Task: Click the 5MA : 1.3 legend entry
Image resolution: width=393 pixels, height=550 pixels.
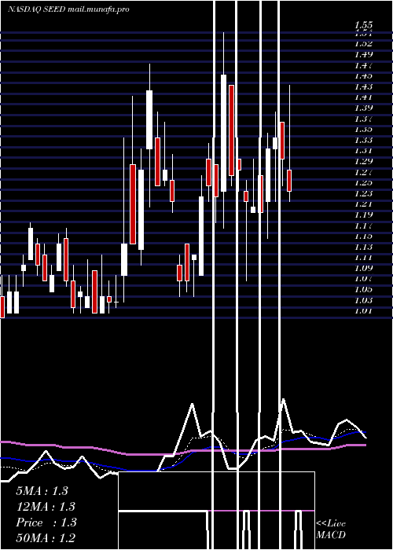Action: [x=42, y=491]
